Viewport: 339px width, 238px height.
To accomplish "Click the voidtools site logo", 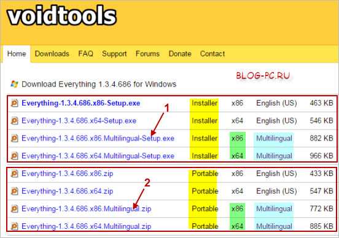I will [x=62, y=15].
